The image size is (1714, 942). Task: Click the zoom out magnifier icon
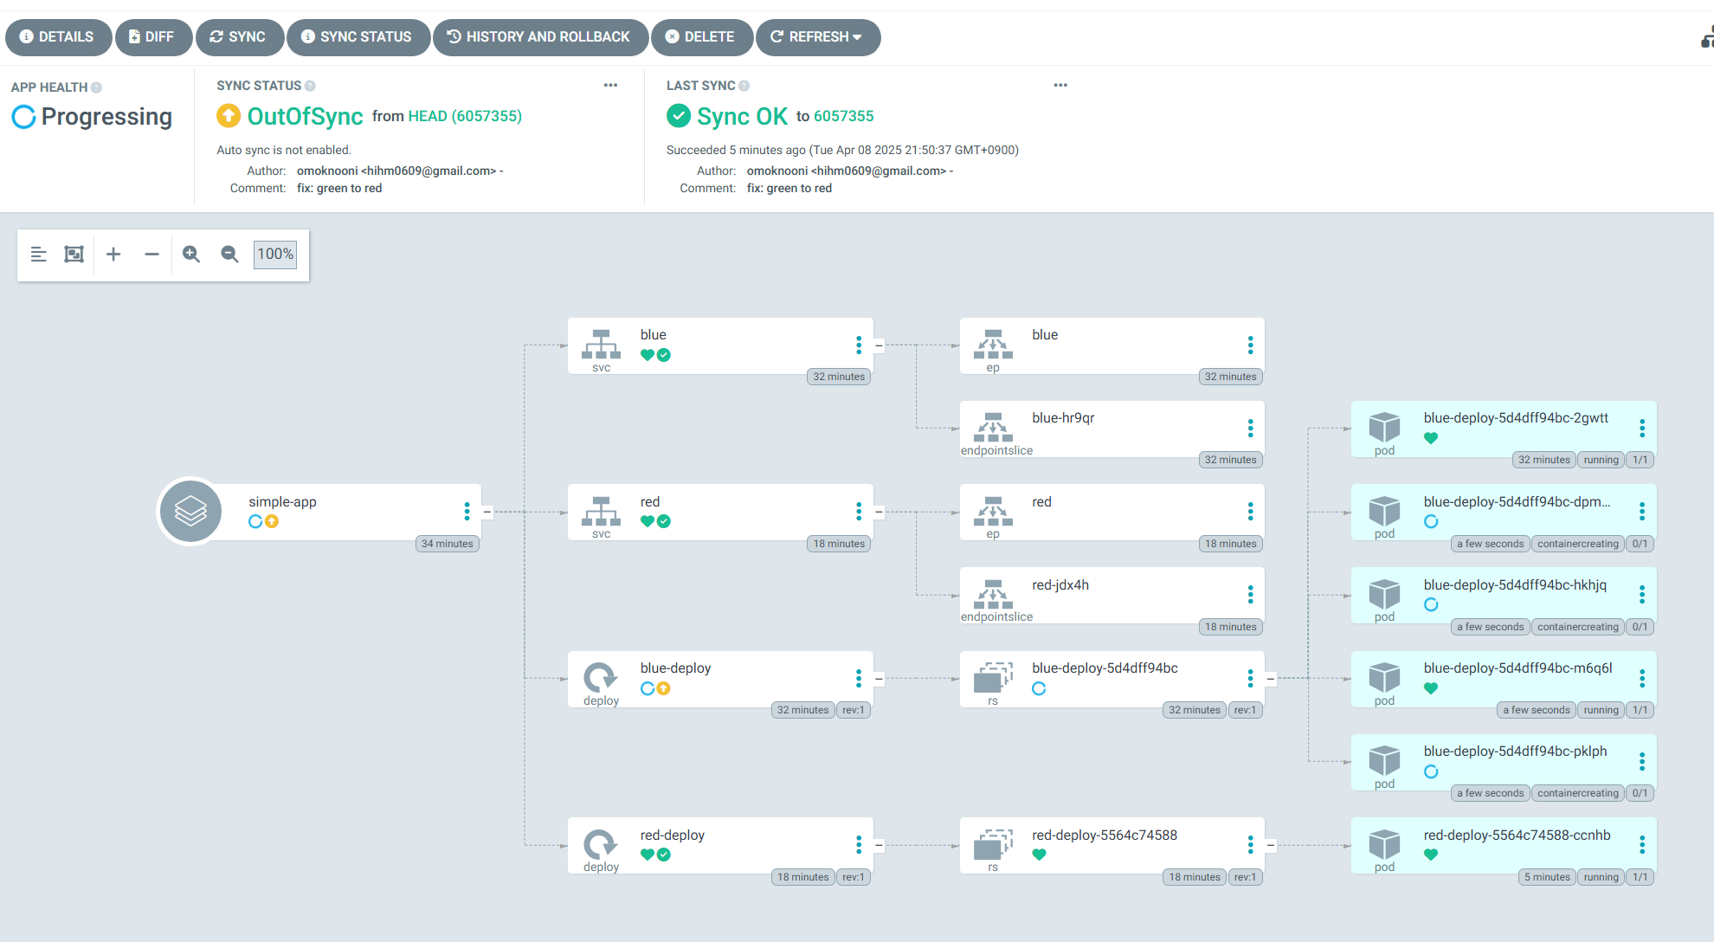[229, 254]
